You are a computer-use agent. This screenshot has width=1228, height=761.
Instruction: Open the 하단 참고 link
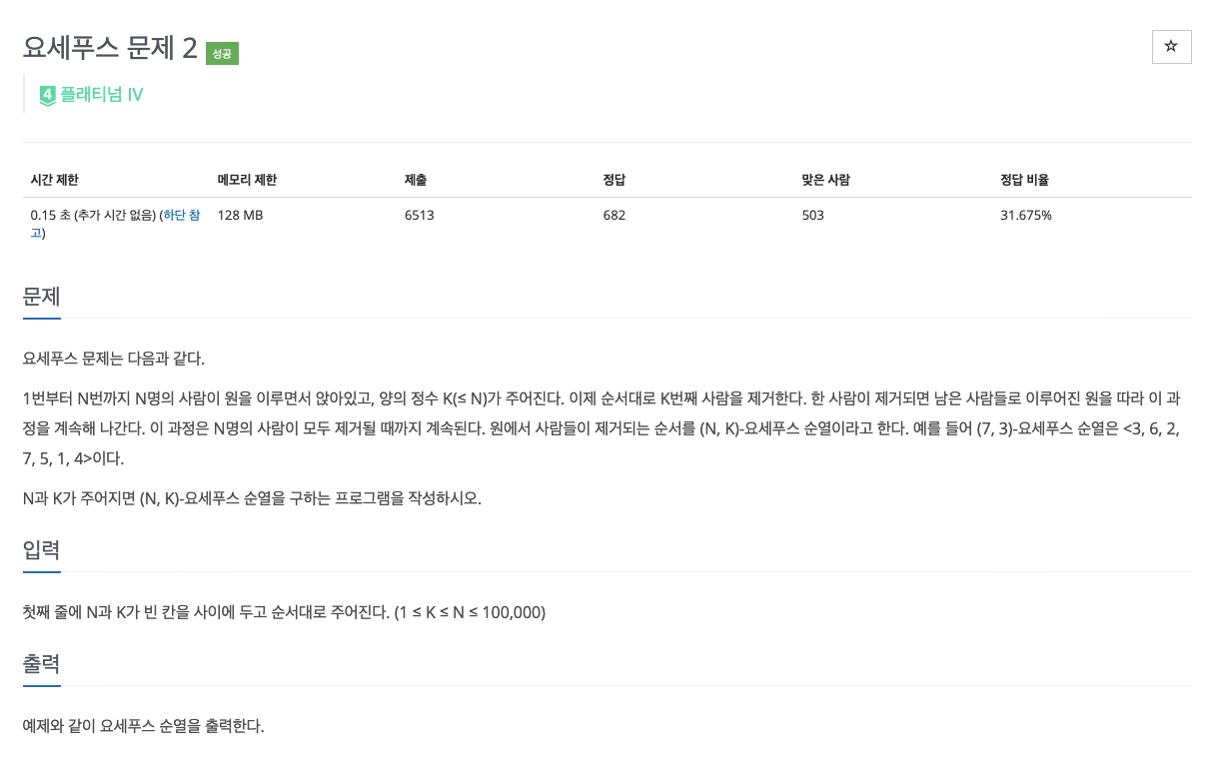(x=183, y=214)
